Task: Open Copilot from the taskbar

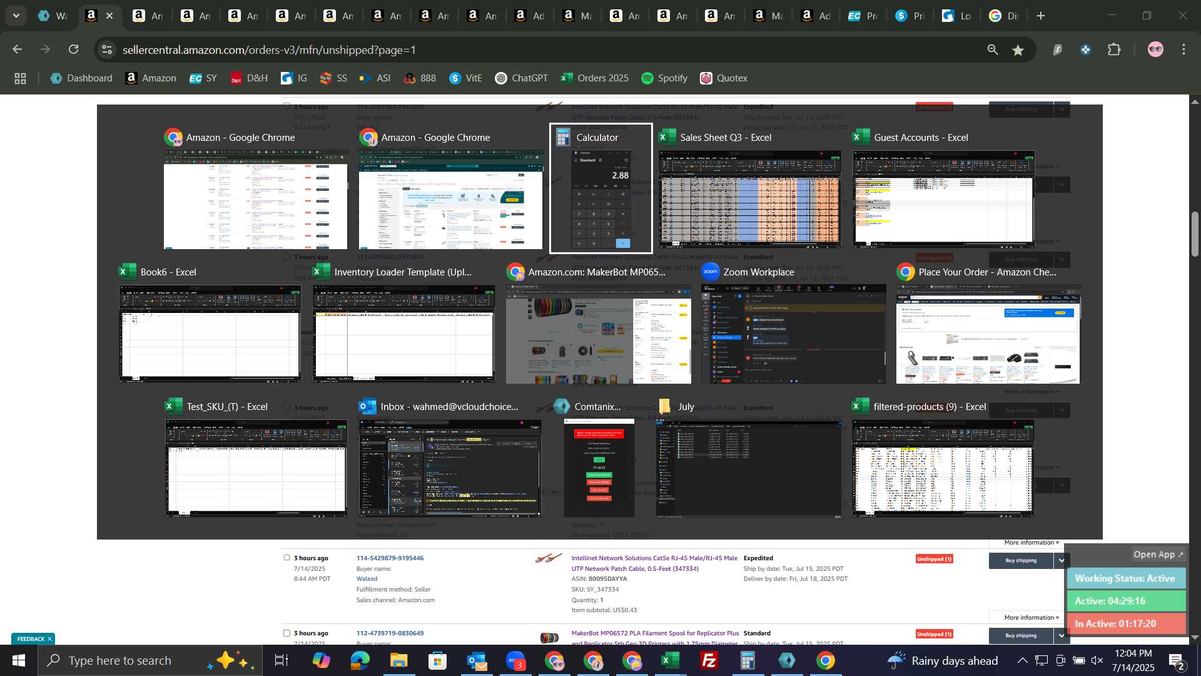Action: coord(321,660)
